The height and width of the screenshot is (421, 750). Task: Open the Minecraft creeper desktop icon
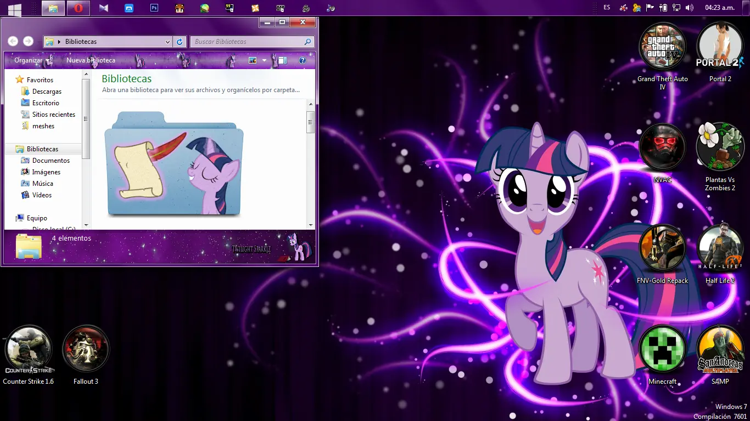tap(662, 355)
